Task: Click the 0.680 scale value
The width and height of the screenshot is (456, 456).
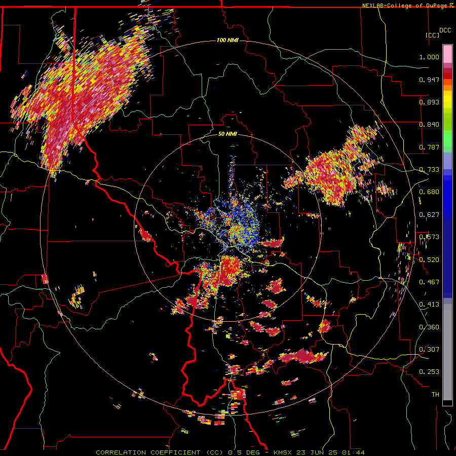Action: click(429, 192)
